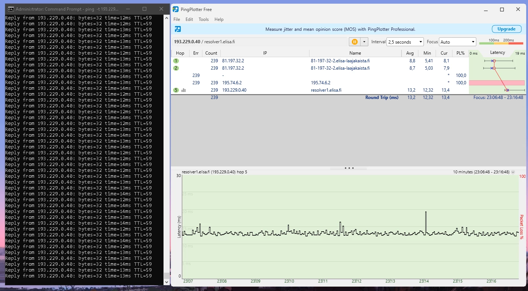Open the Focus dropdown set to Auto
528x291 pixels.
click(457, 42)
